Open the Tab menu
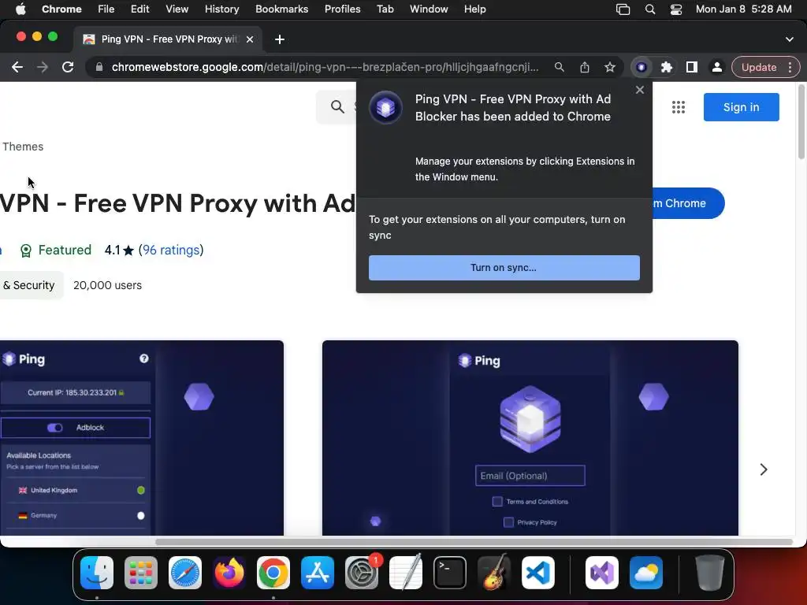This screenshot has width=807, height=605. (385, 9)
